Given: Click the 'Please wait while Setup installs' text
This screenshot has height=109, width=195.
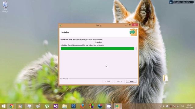Looking at the screenshot, I should [x=82, y=40].
